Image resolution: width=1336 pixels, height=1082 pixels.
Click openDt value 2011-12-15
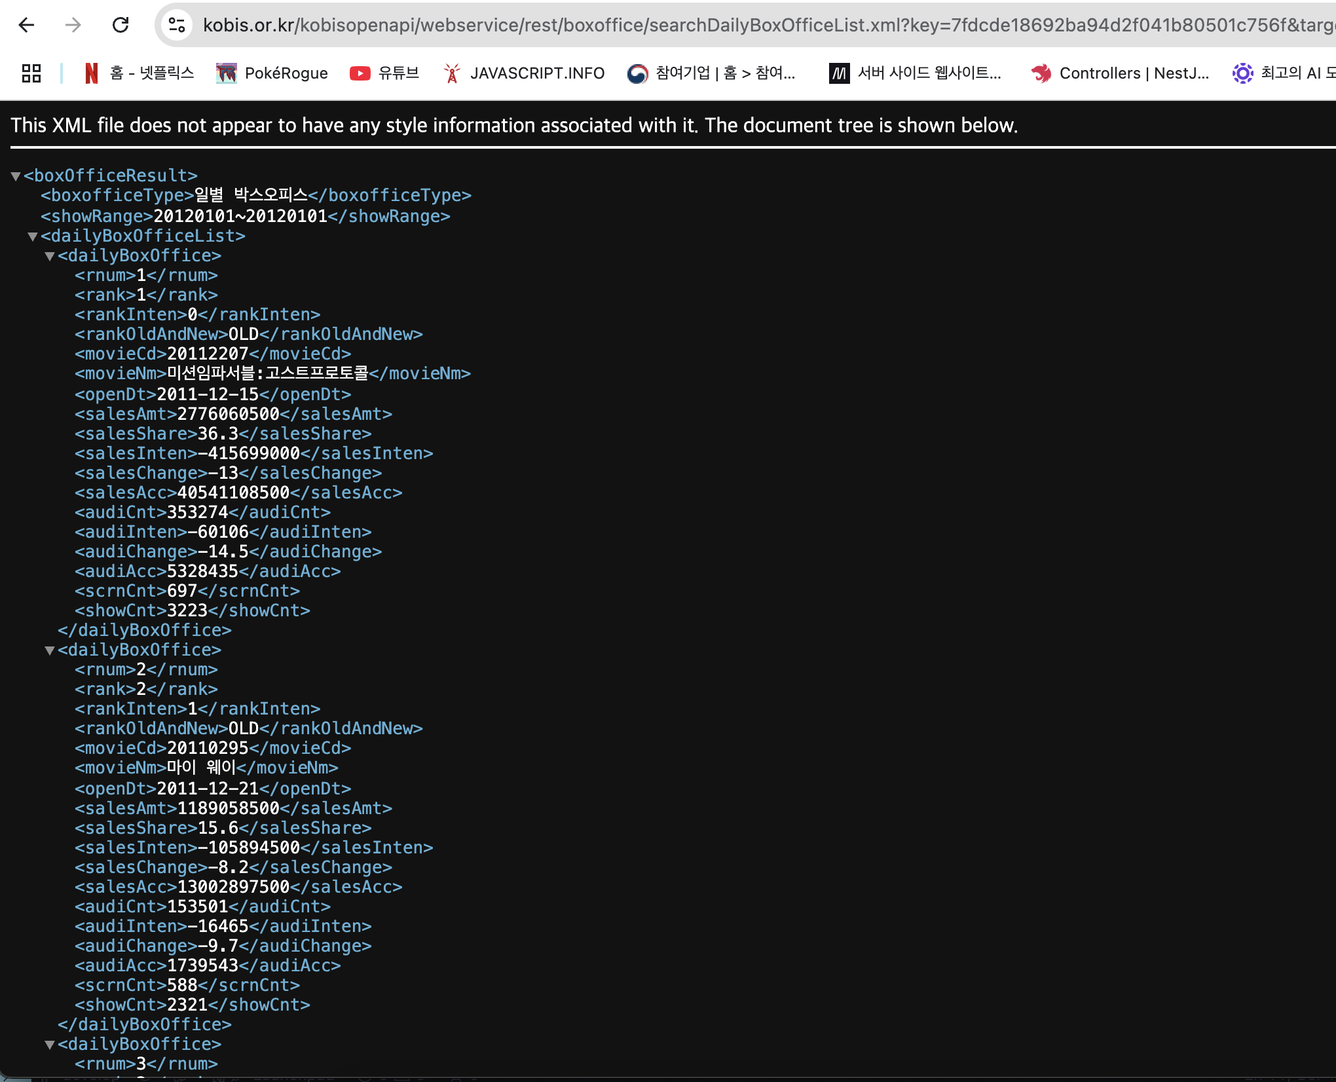(x=208, y=394)
